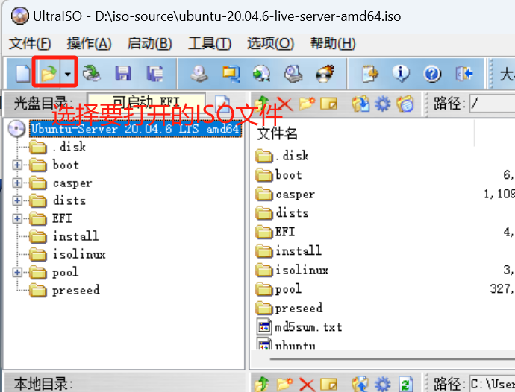The image size is (515, 392).
Task: Select pool in the right file list
Action: (288, 289)
